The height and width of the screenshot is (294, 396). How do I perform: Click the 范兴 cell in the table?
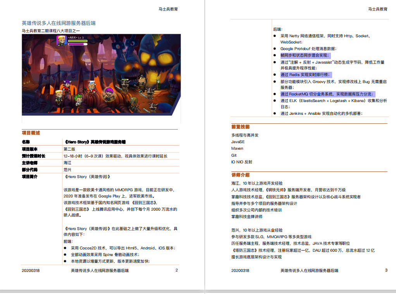pos(67,169)
